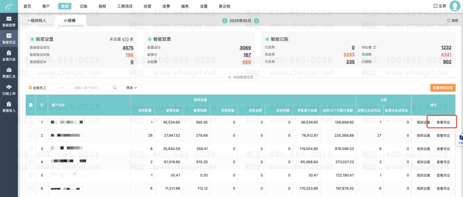
Task: Open the 扫描上传 sidebar icon
Action: pyautogui.click(x=9, y=90)
